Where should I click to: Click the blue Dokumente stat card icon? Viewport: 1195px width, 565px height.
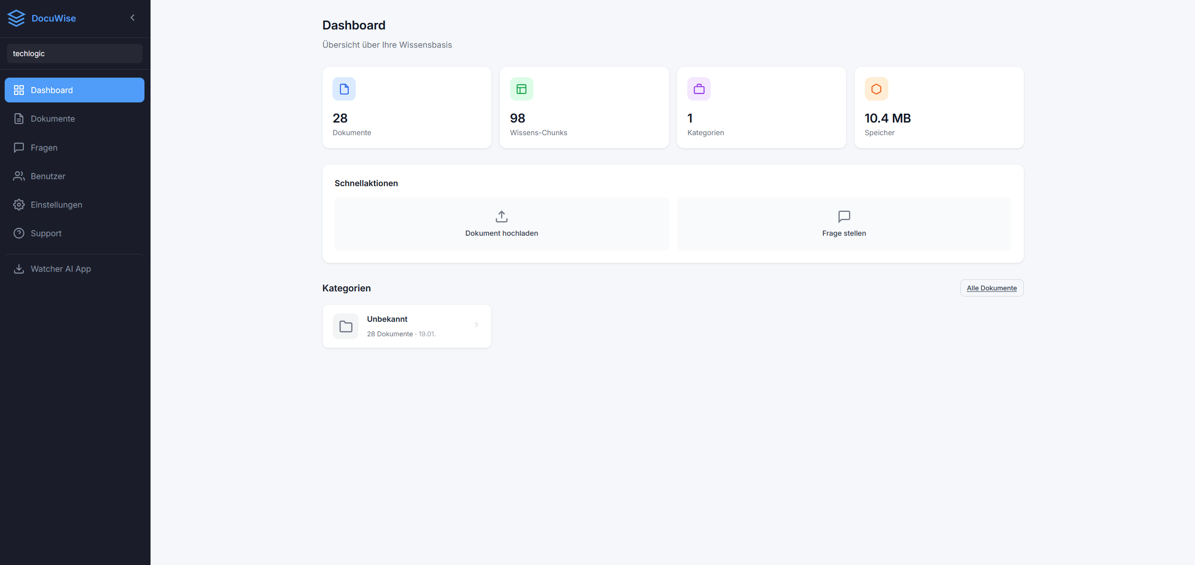(344, 89)
